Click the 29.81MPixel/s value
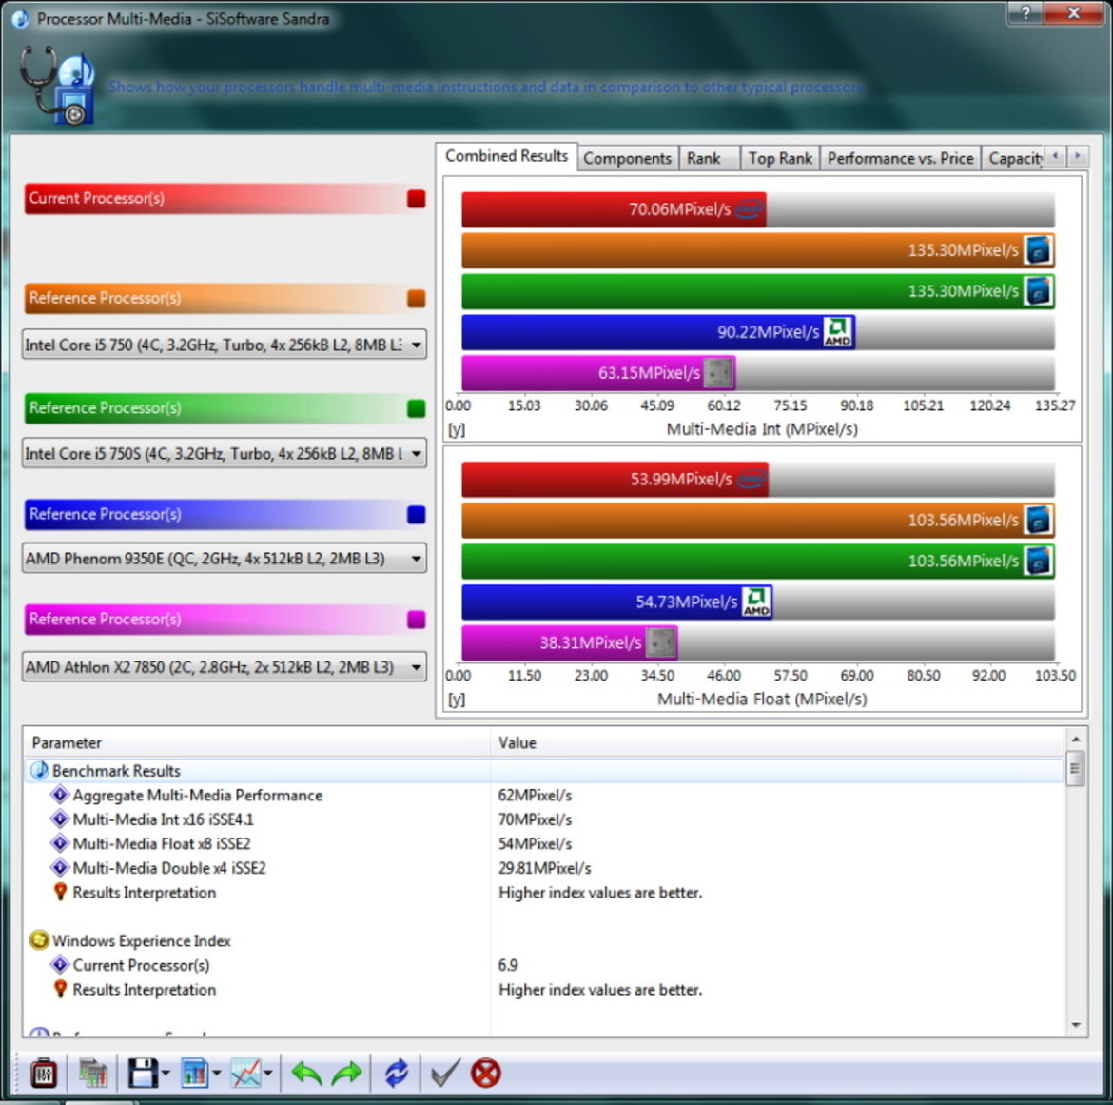Screen dimensions: 1113x1105 click(544, 868)
